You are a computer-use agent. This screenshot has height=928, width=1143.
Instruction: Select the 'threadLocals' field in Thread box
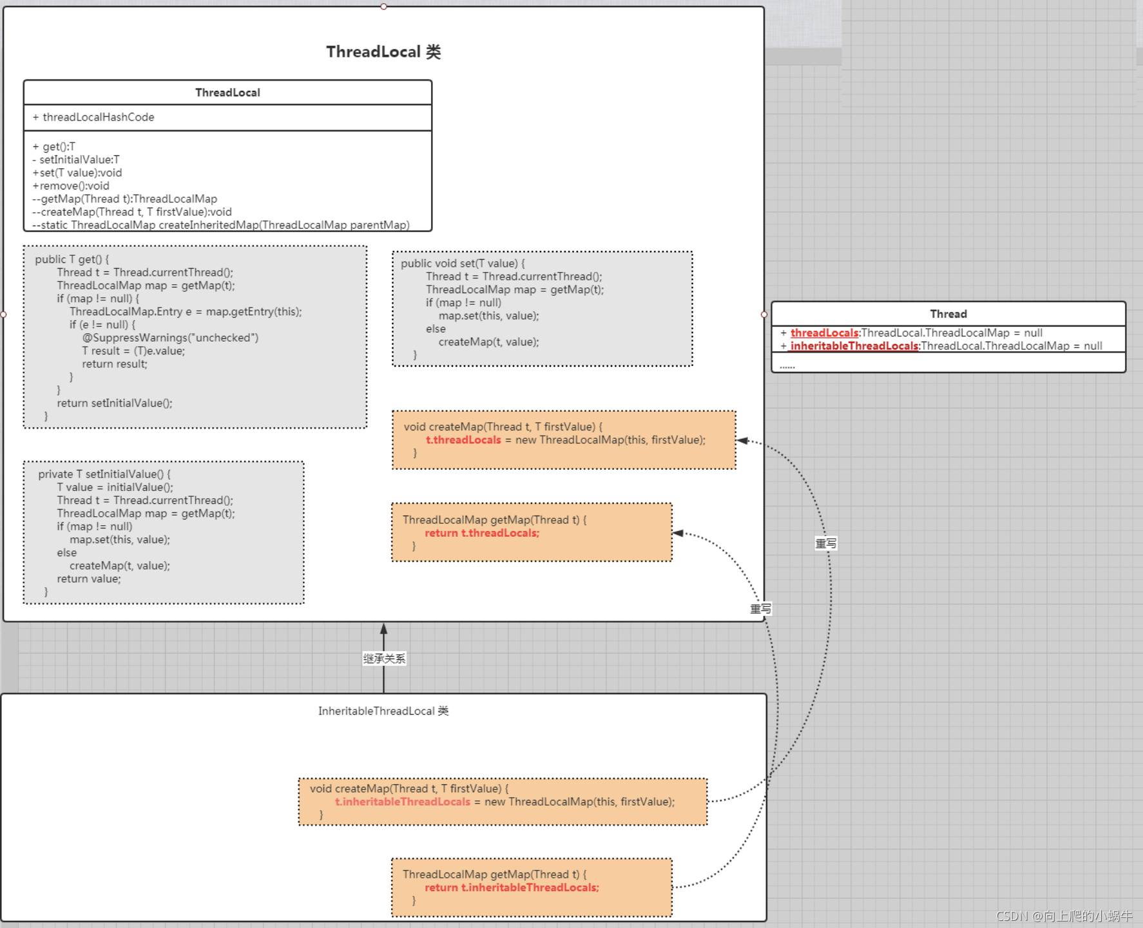pos(825,333)
